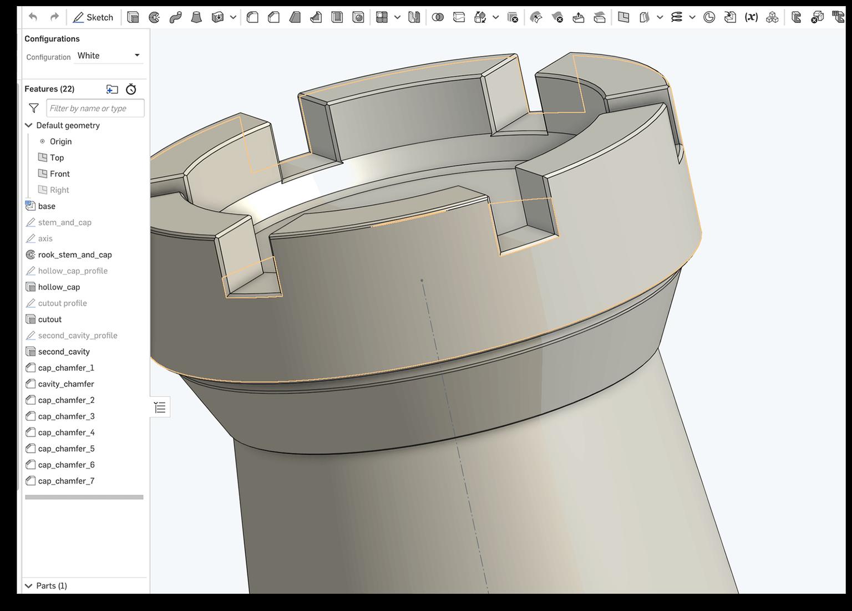Click the Filter by name or type field
Viewport: 852px width, 611px height.
click(95, 108)
